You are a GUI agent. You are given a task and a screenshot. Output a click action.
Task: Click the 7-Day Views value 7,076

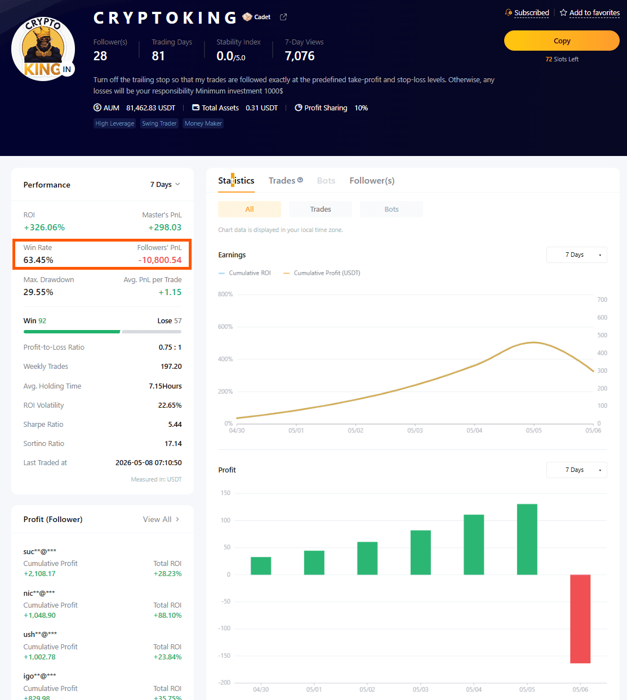300,56
